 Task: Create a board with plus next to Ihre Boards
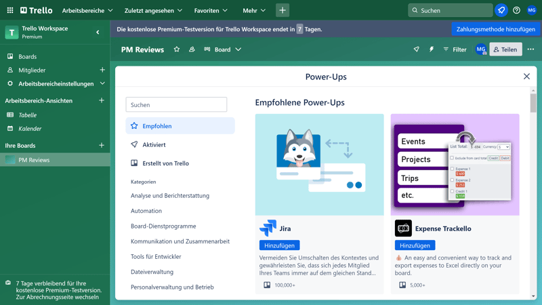pos(102,145)
